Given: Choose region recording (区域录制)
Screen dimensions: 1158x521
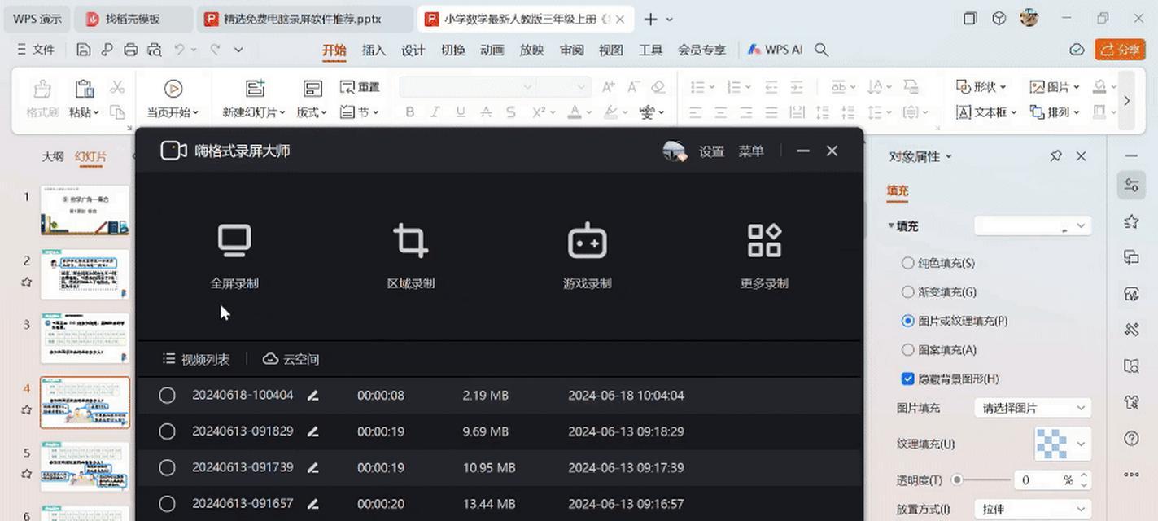Looking at the screenshot, I should pos(410,256).
